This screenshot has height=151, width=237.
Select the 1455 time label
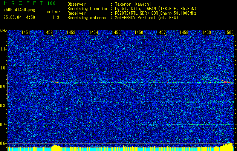point(116,32)
